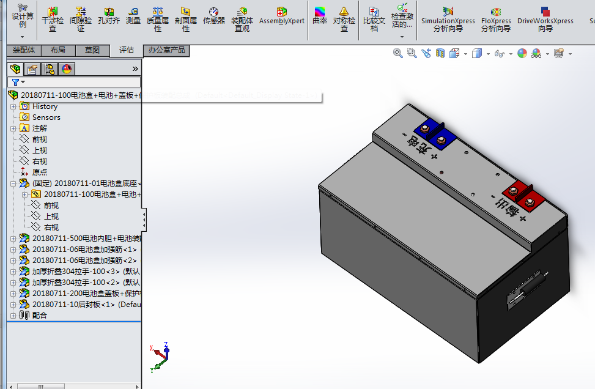Open 剖面属性 section properties
595x389 pixels.
185,19
